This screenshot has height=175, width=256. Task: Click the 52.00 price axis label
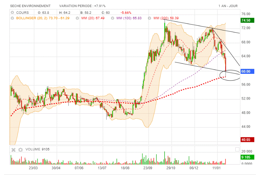(246, 99)
